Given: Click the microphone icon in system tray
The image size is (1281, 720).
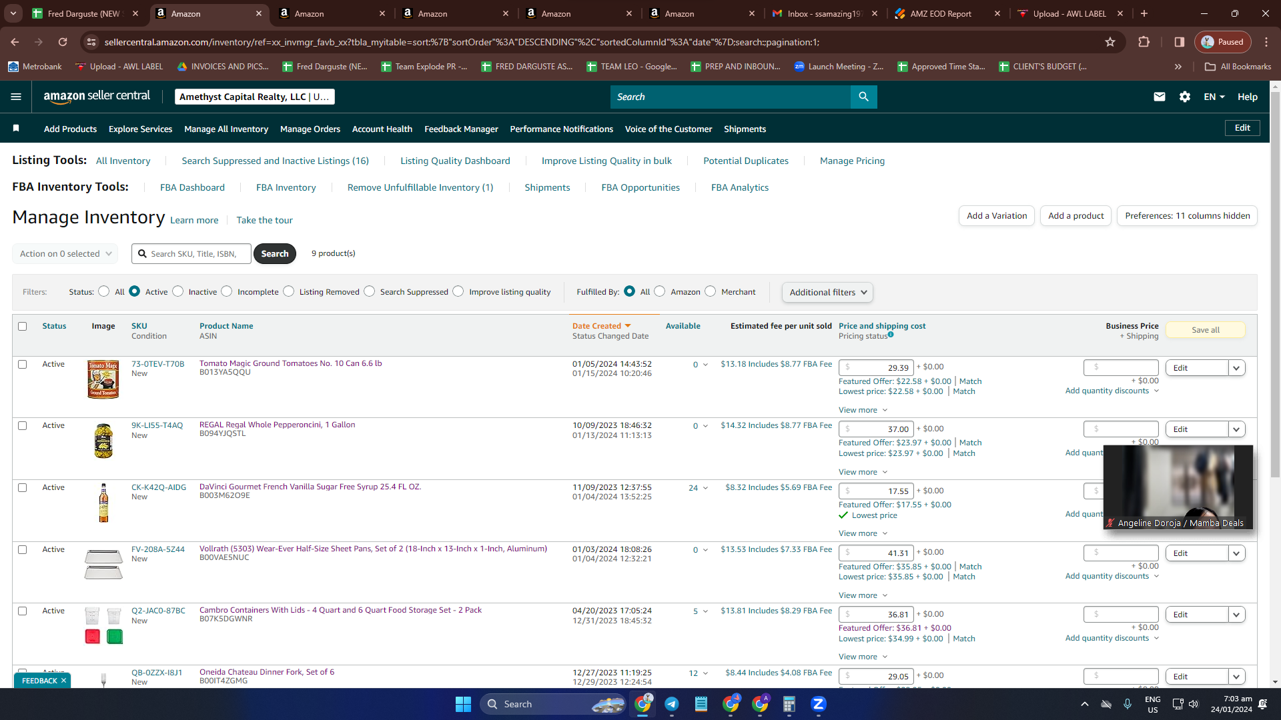Looking at the screenshot, I should (1128, 704).
